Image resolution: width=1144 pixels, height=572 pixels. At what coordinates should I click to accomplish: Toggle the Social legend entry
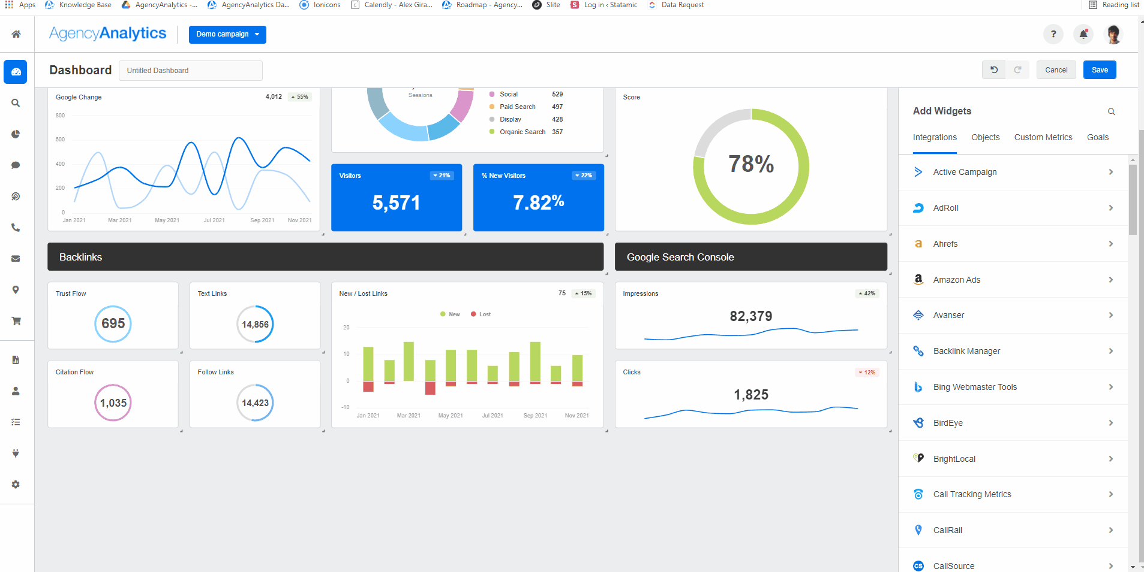[x=504, y=95]
